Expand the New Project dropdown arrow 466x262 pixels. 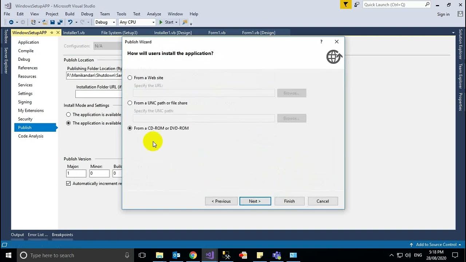(39, 22)
